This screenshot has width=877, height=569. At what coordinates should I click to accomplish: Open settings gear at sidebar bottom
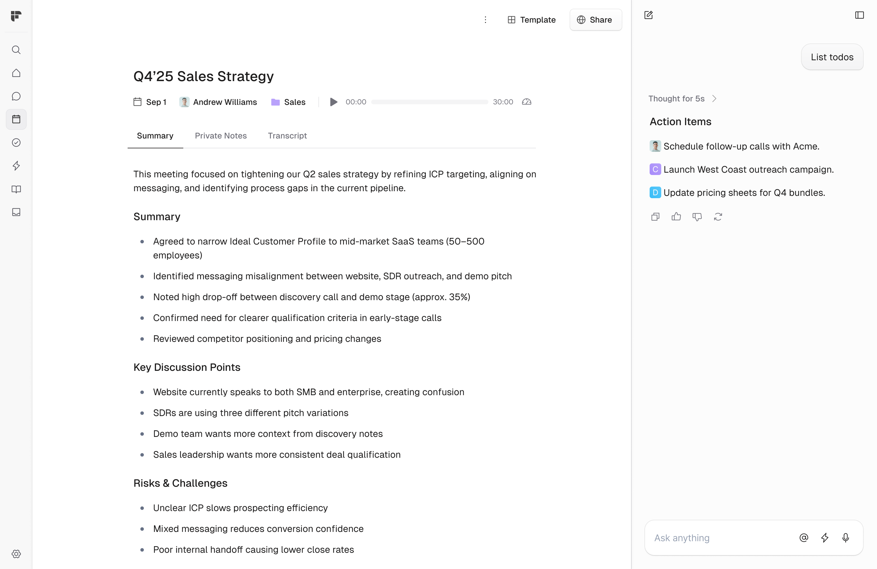coord(16,554)
